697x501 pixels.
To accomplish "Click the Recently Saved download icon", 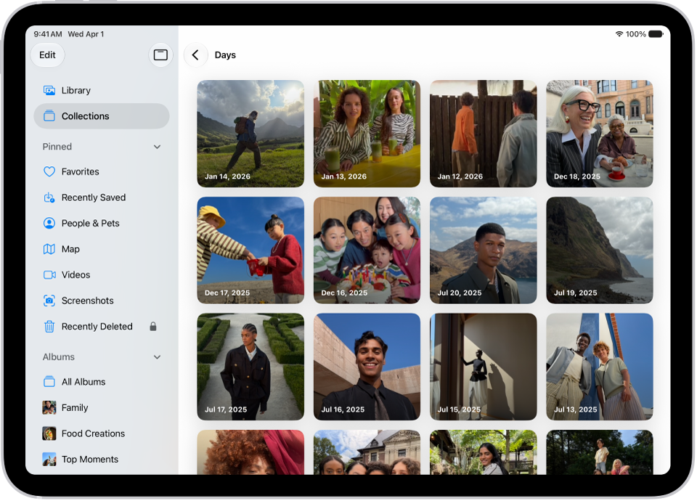I will (x=49, y=197).
